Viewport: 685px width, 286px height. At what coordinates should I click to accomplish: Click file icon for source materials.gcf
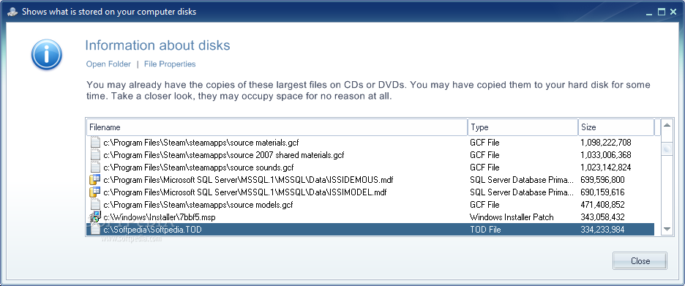(95, 143)
